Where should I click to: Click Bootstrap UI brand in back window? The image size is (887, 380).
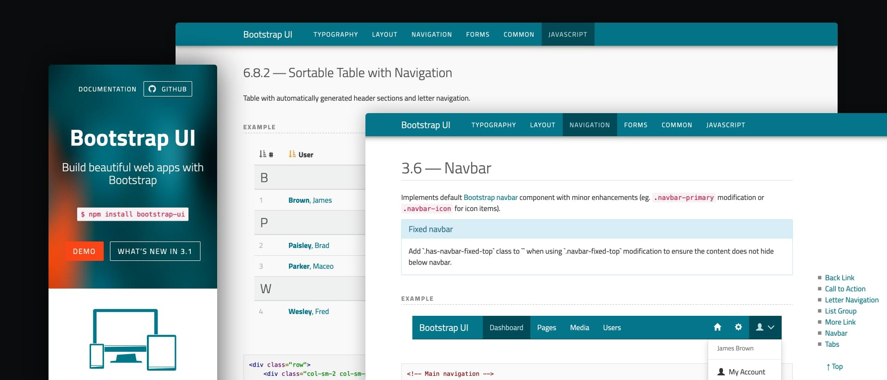pyautogui.click(x=267, y=35)
